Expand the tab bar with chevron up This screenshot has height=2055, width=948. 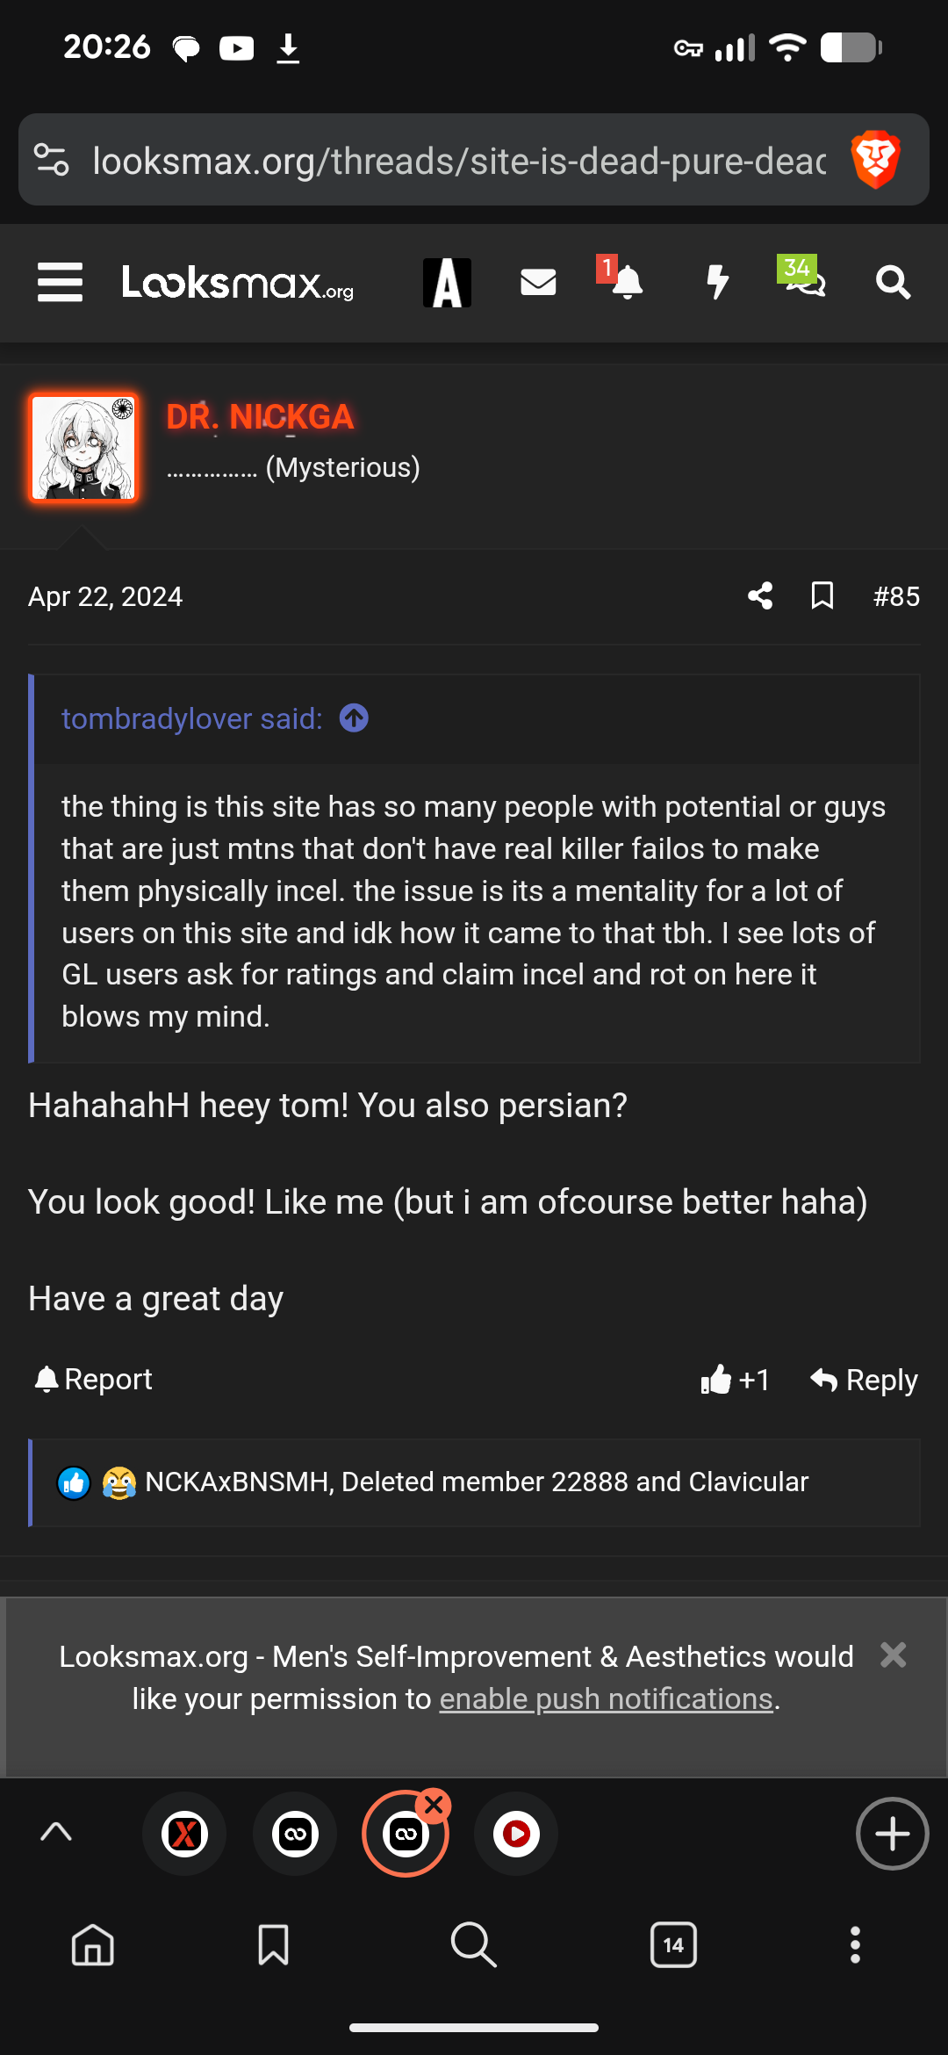56,1833
